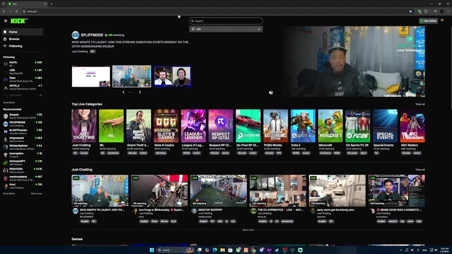The height and width of the screenshot is (254, 452).
Task: Click the search field
Action: pos(226,21)
